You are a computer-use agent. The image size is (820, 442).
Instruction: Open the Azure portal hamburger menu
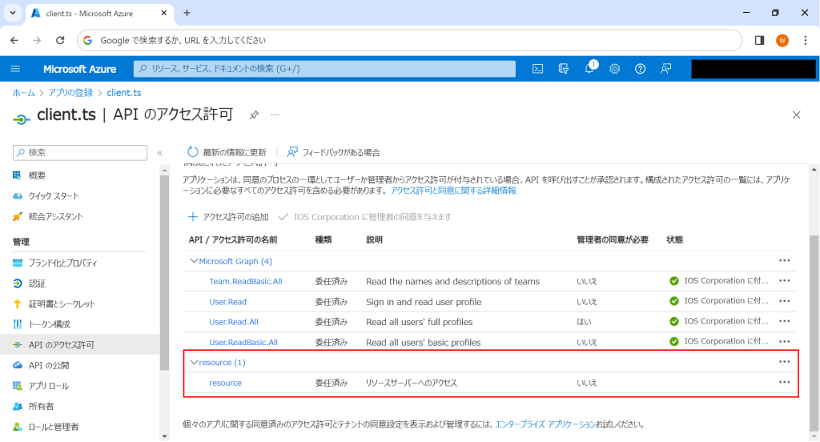pos(15,69)
